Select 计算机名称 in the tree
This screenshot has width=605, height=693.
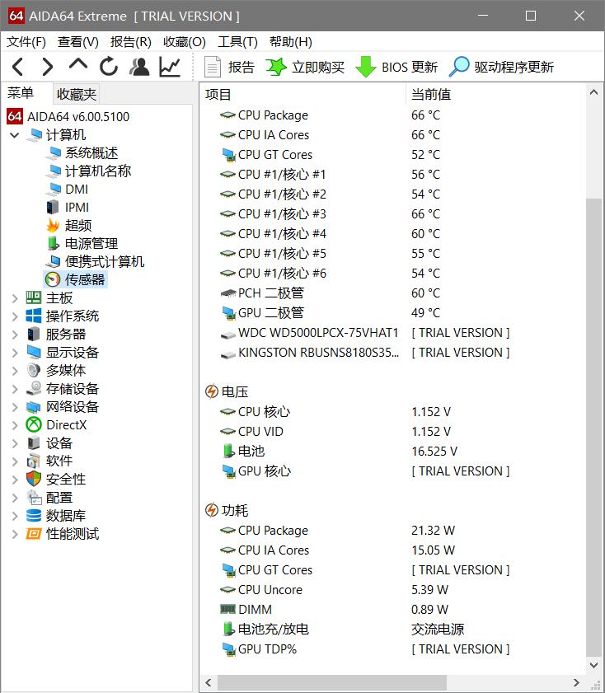click(x=97, y=171)
